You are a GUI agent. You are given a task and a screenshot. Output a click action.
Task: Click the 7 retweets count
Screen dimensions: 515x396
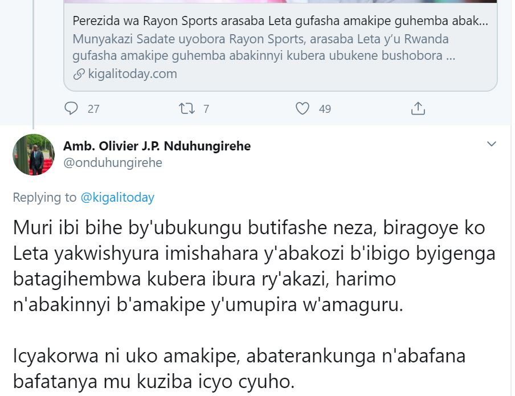(206, 109)
